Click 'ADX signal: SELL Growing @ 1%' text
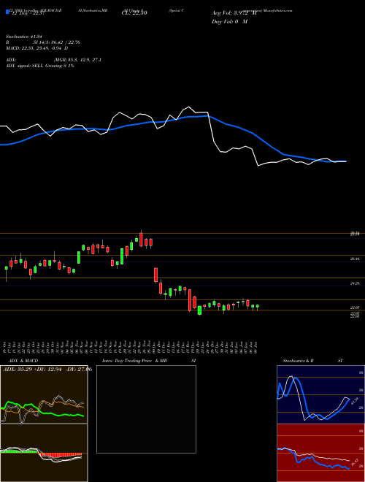 [40, 66]
